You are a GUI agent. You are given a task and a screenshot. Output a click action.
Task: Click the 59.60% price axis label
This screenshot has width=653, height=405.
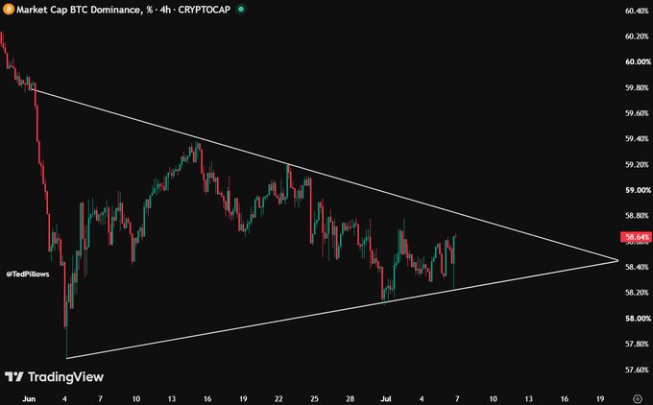coord(638,113)
